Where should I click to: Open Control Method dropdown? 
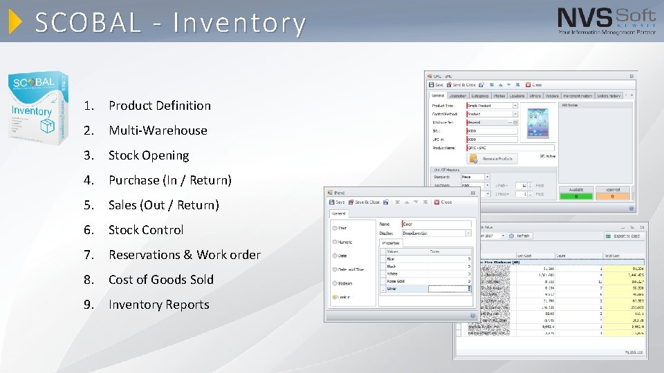click(x=515, y=114)
